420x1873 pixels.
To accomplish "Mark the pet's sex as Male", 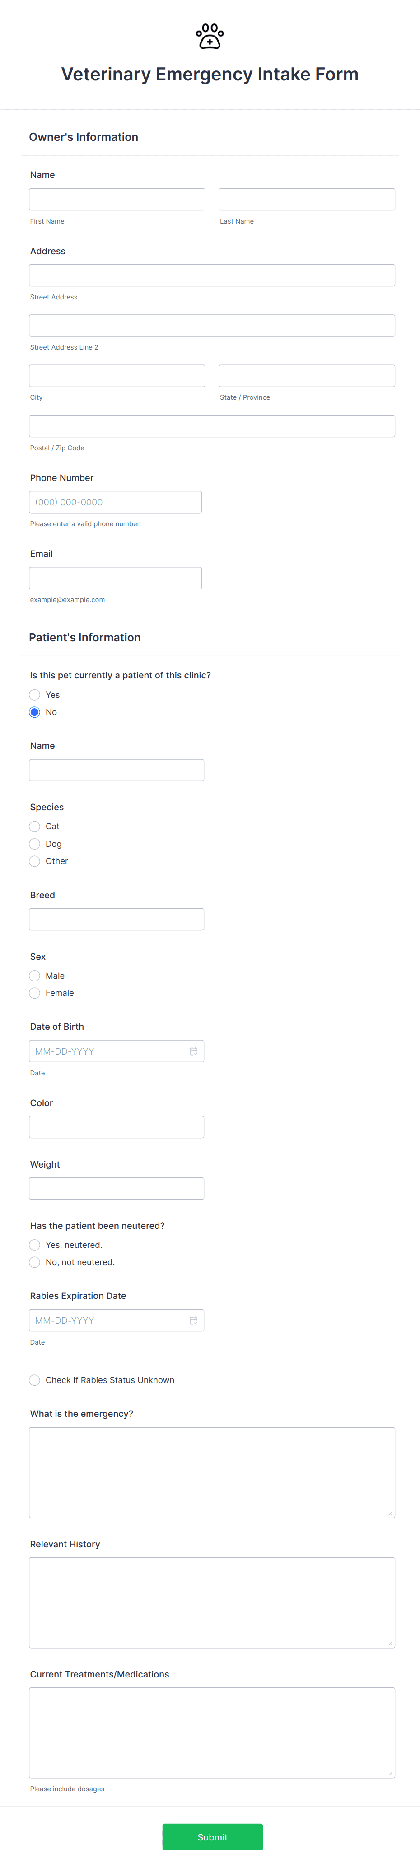I will pyautogui.click(x=34, y=975).
